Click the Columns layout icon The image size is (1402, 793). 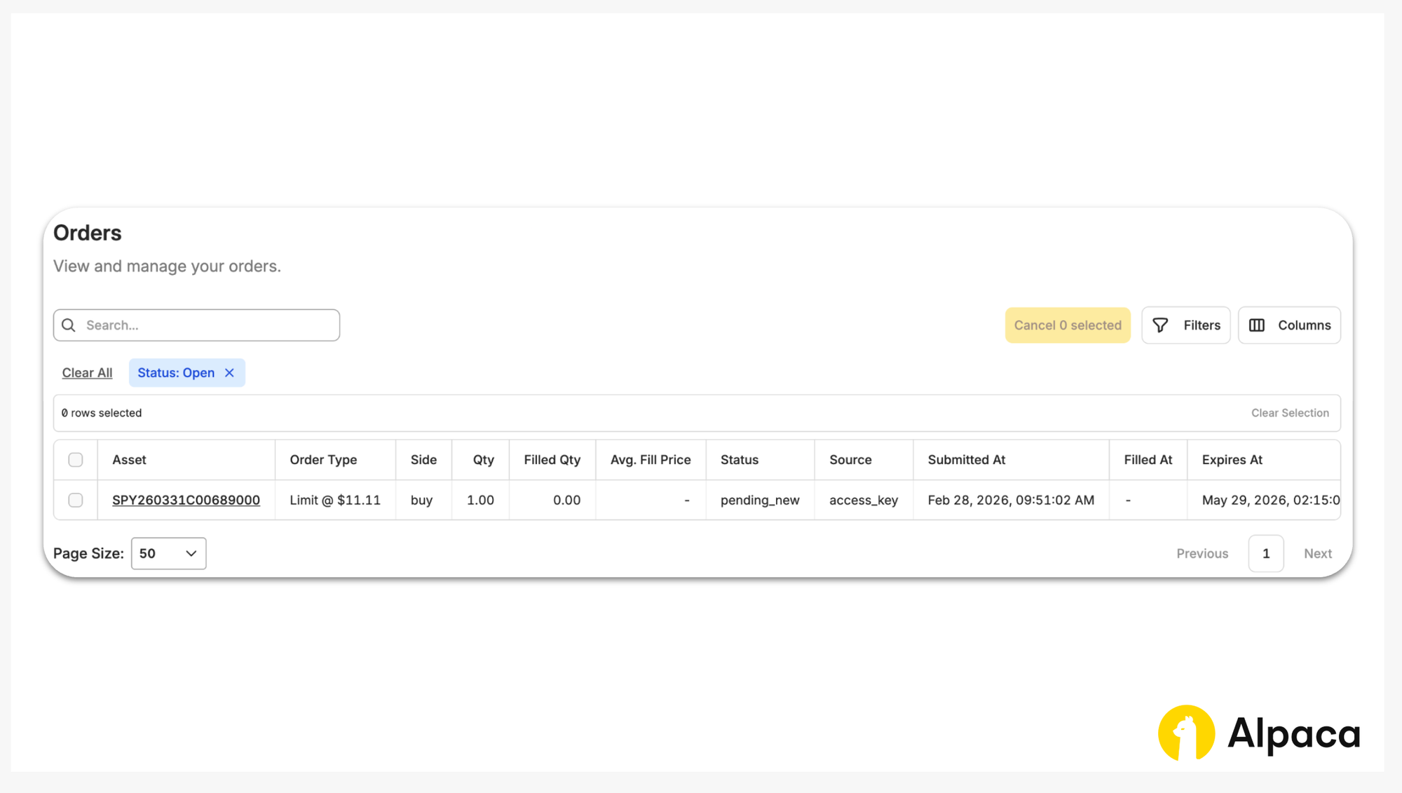coord(1257,325)
